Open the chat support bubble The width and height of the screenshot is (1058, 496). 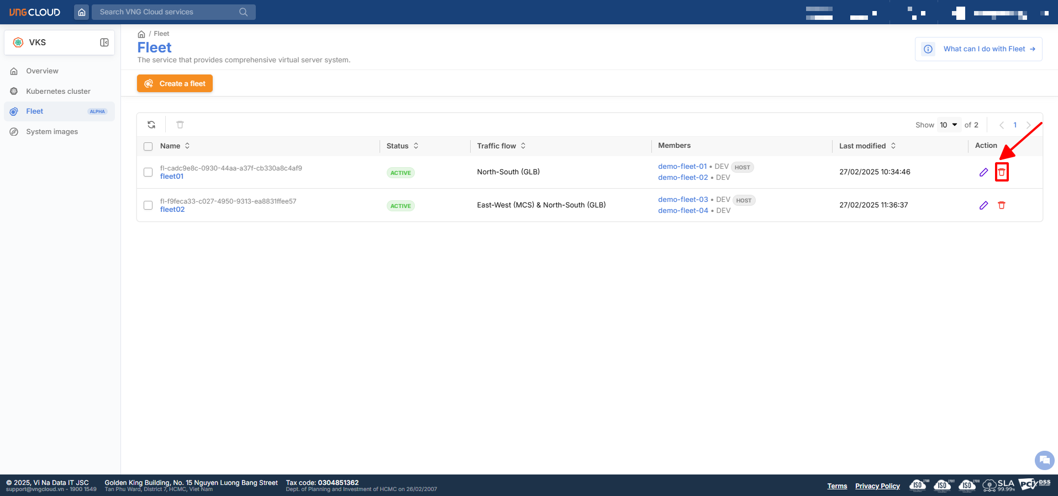[1044, 460]
